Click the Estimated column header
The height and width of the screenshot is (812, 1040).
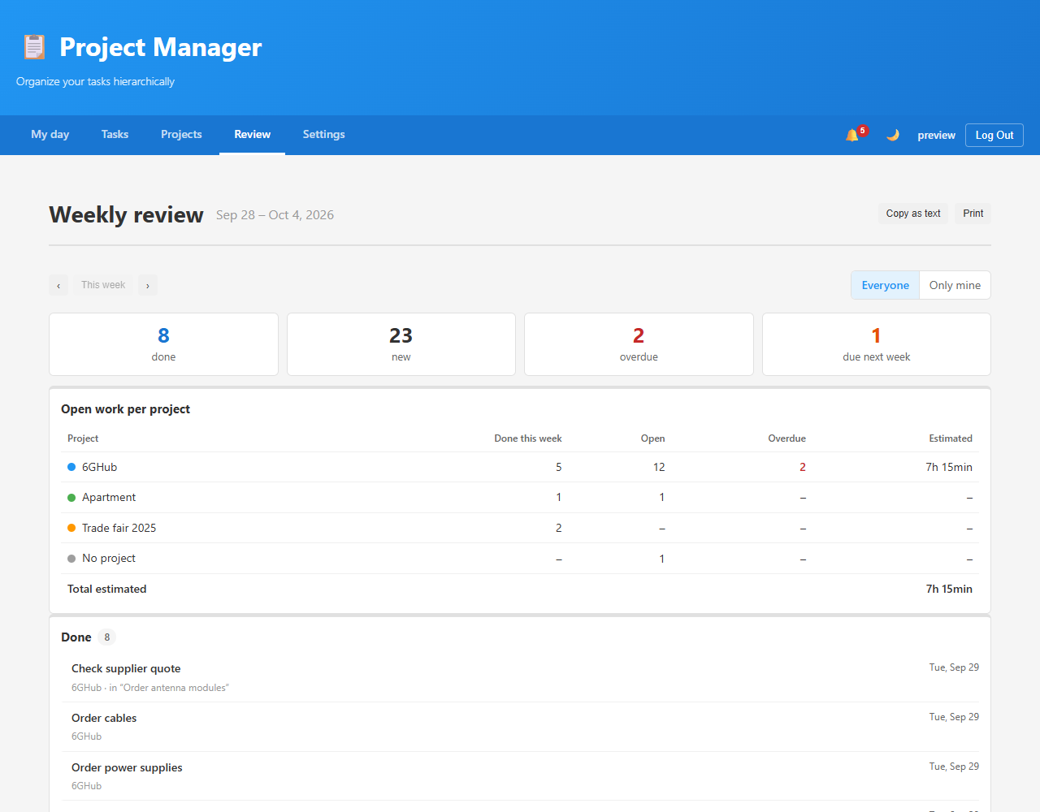(951, 438)
